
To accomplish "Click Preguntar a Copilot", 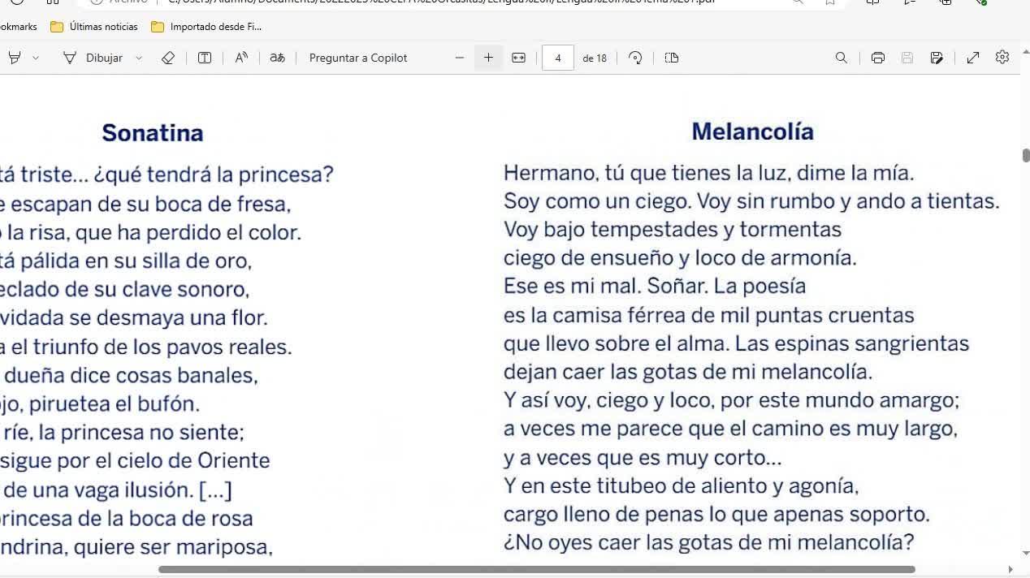I will click(358, 58).
